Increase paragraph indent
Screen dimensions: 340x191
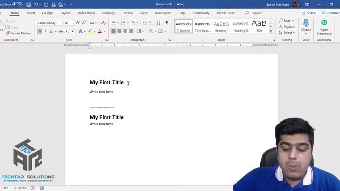tap(150, 23)
